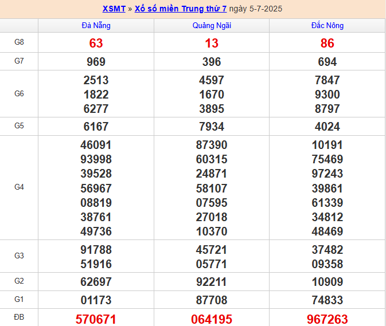Select Đà Nẵng G8 result 63
Screen dimensions: 386x326
(96, 44)
